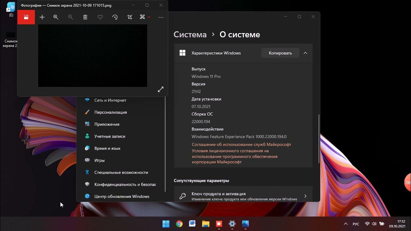This screenshot has height=231, width=411.
Task: Open the red screen recorder taskbar icon
Action: (219, 224)
